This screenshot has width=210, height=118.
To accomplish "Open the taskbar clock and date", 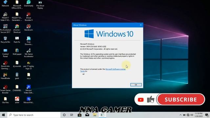I will pos(199,115).
